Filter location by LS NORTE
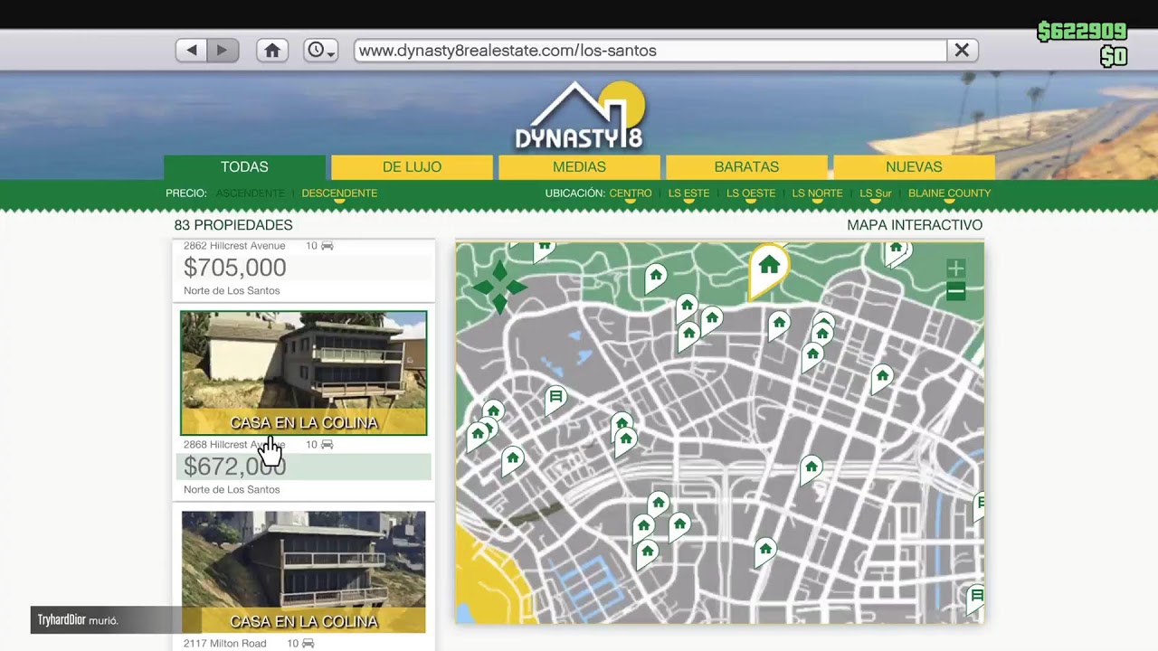The height and width of the screenshot is (651, 1158). 817,193
